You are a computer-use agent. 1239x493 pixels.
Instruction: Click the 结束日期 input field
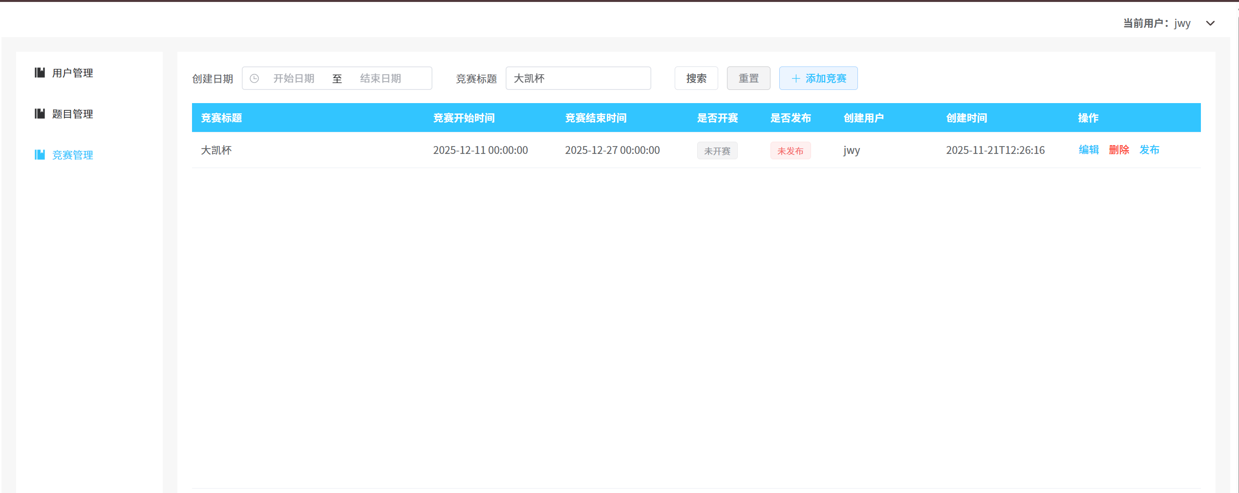(x=381, y=78)
